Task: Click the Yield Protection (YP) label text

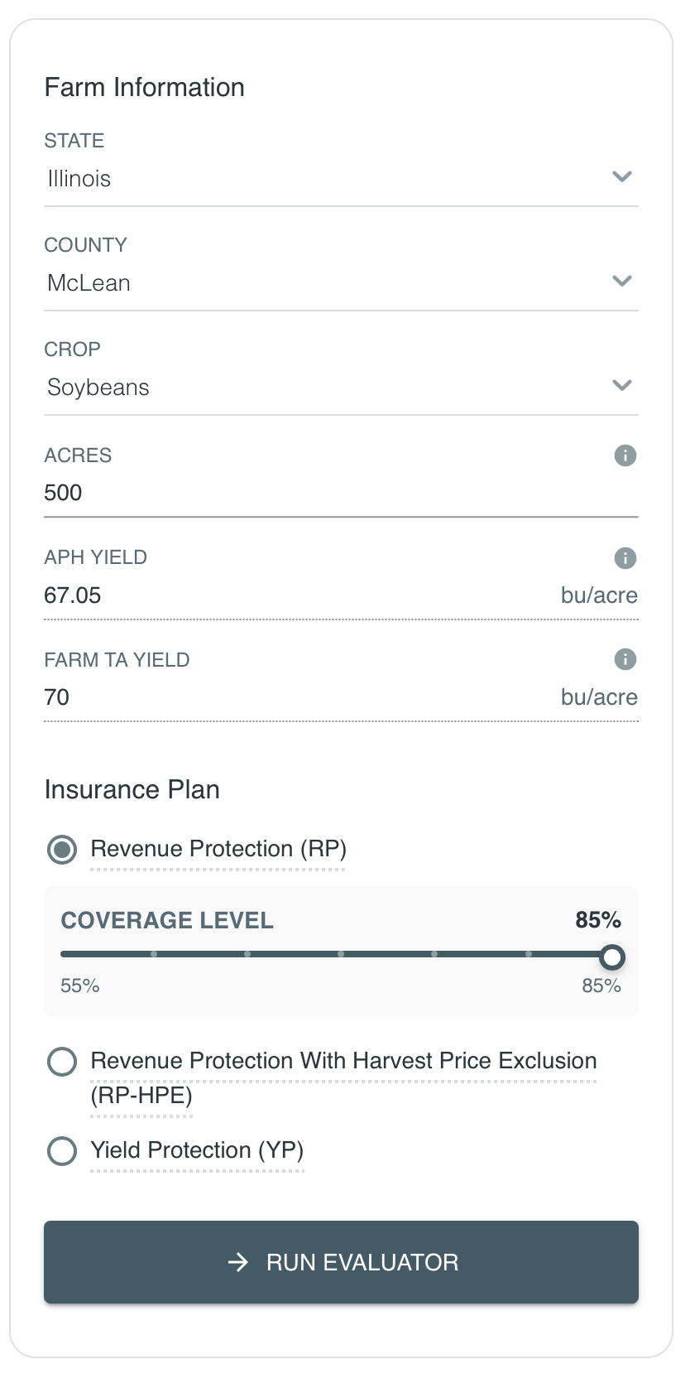Action: coord(197,1150)
